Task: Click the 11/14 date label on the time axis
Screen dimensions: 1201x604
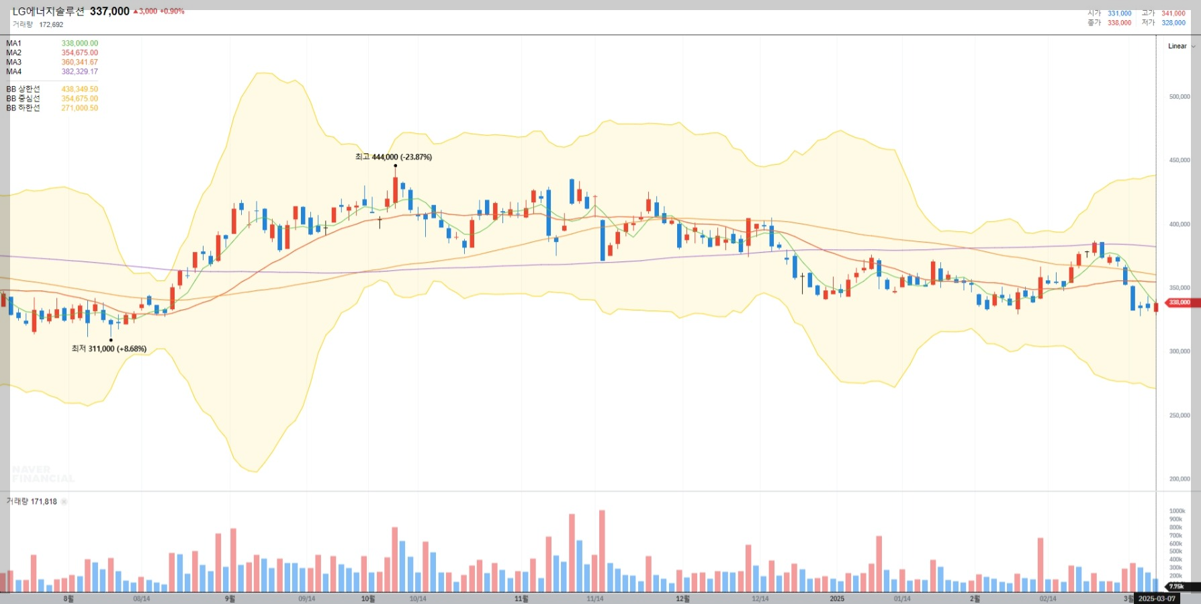Action: point(595,599)
